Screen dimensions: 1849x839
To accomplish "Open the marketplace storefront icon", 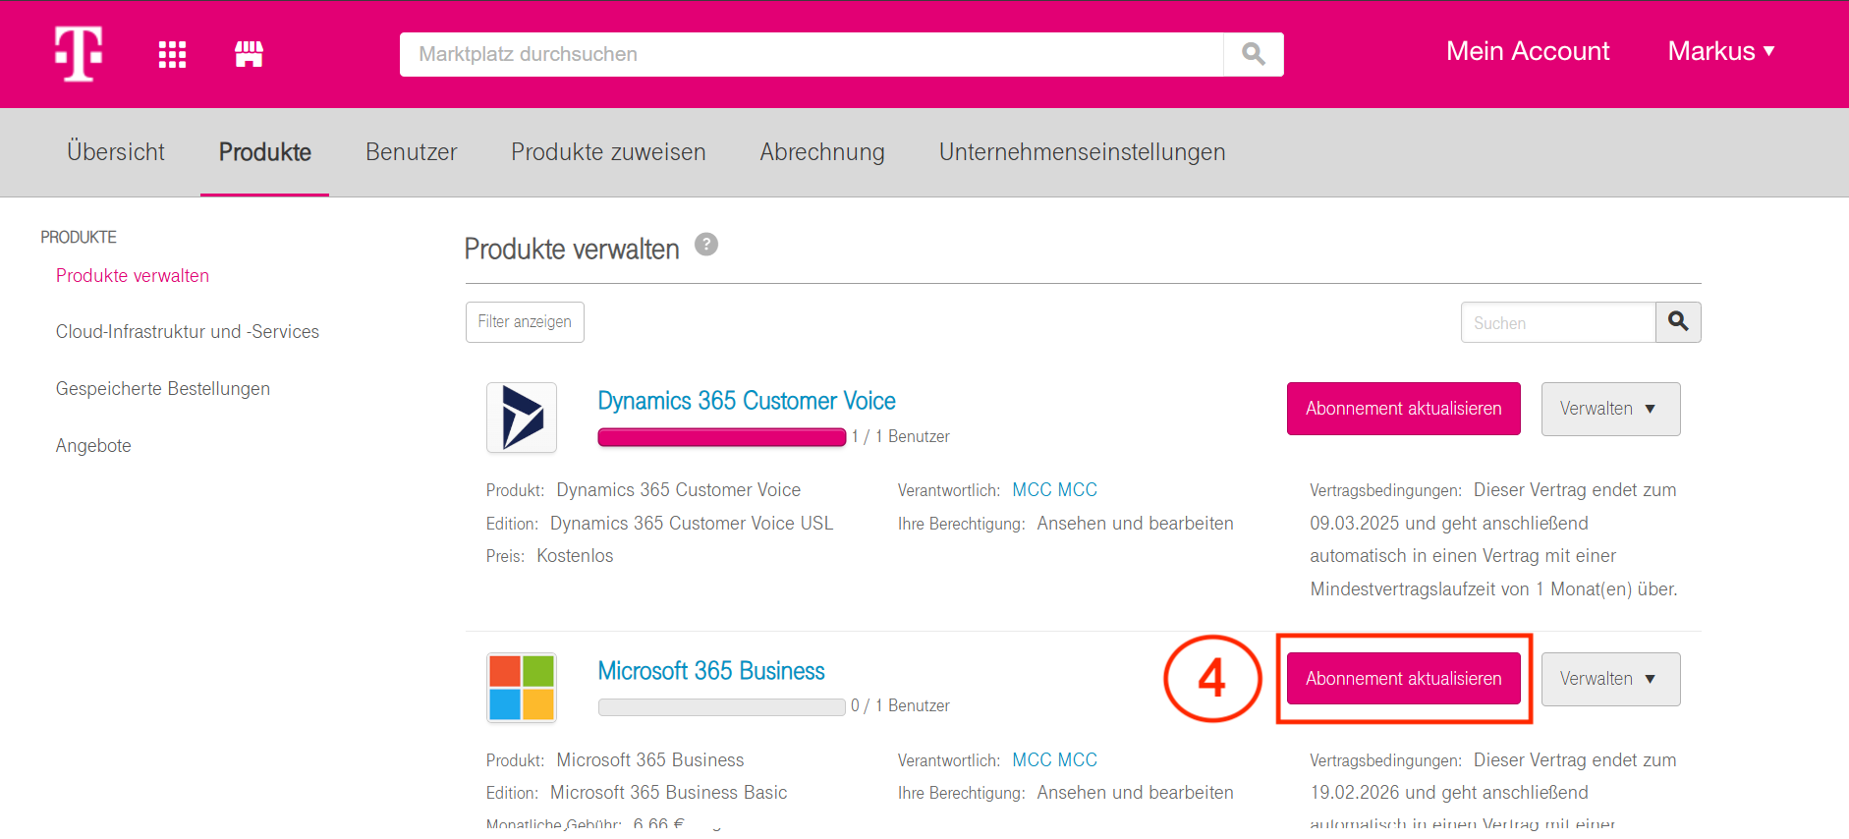I will [x=249, y=54].
